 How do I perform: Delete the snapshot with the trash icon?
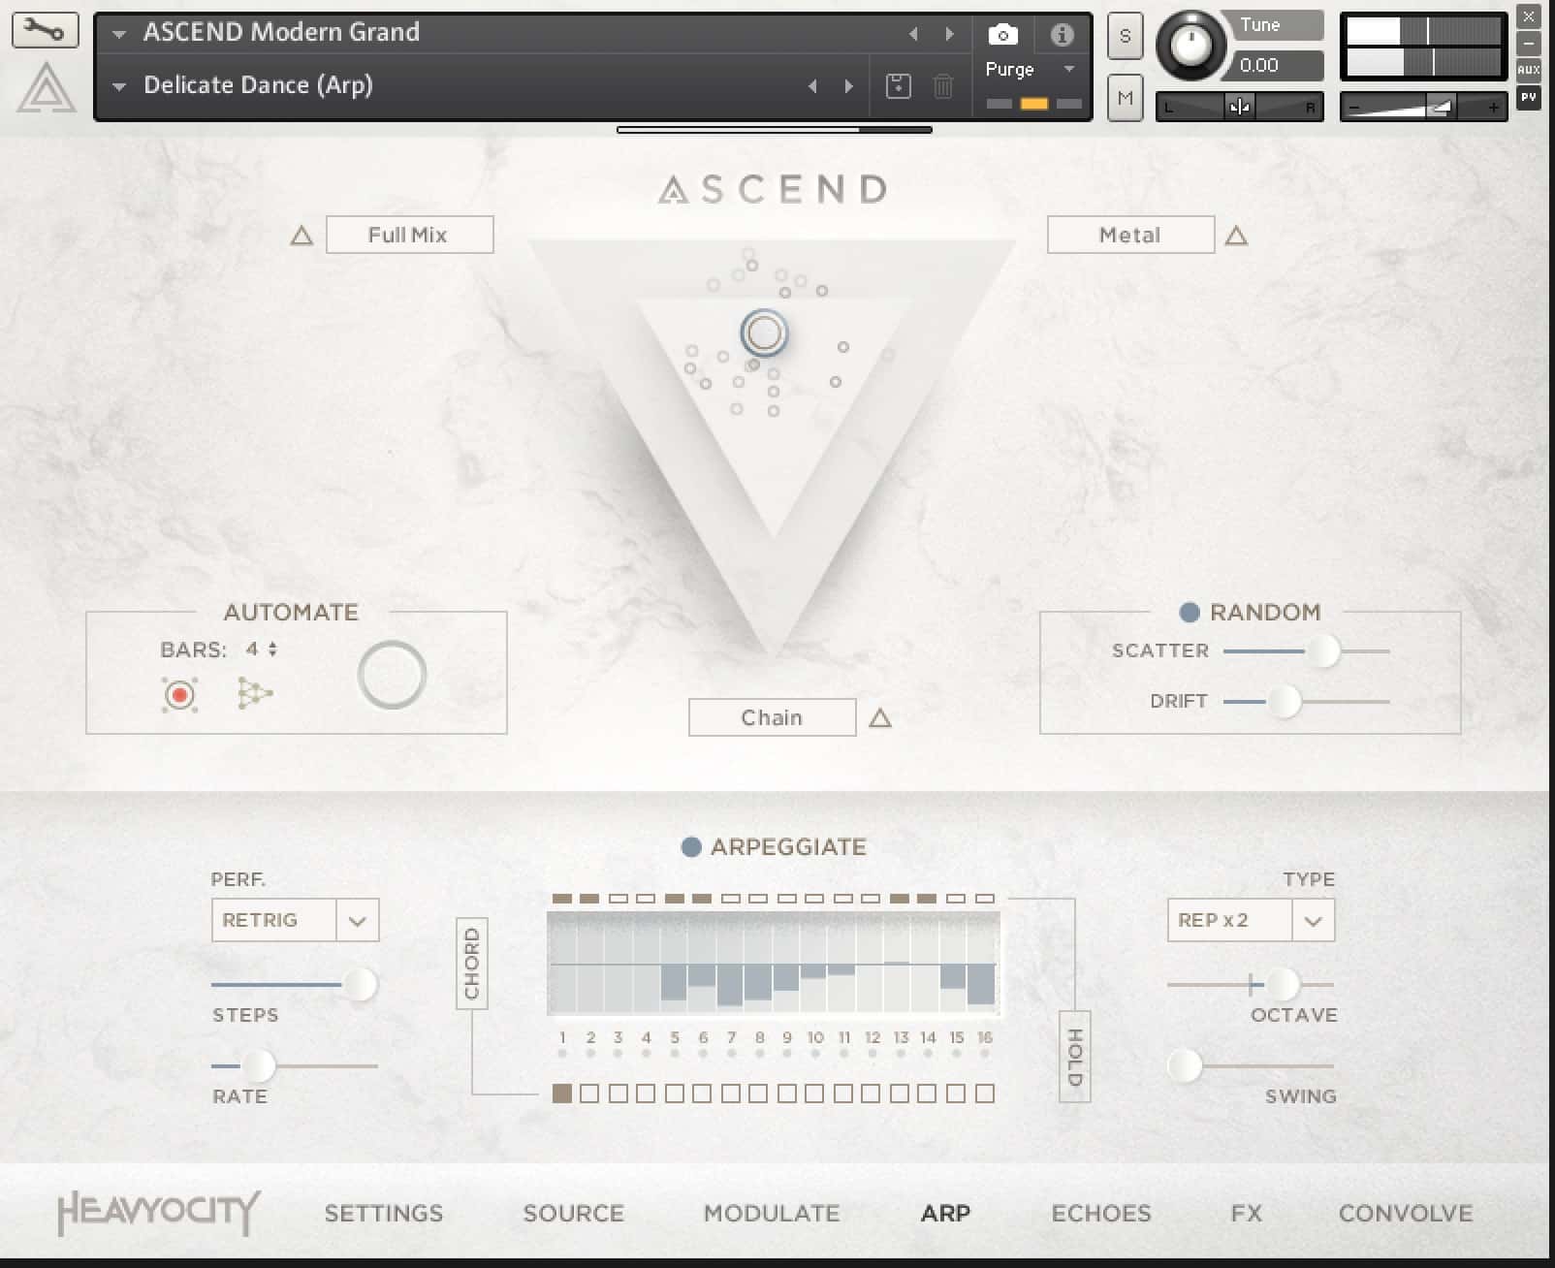(942, 85)
